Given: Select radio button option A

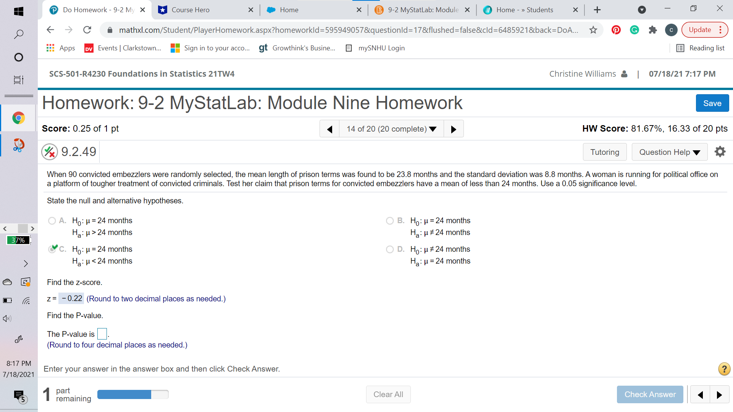Looking at the screenshot, I should (52, 220).
